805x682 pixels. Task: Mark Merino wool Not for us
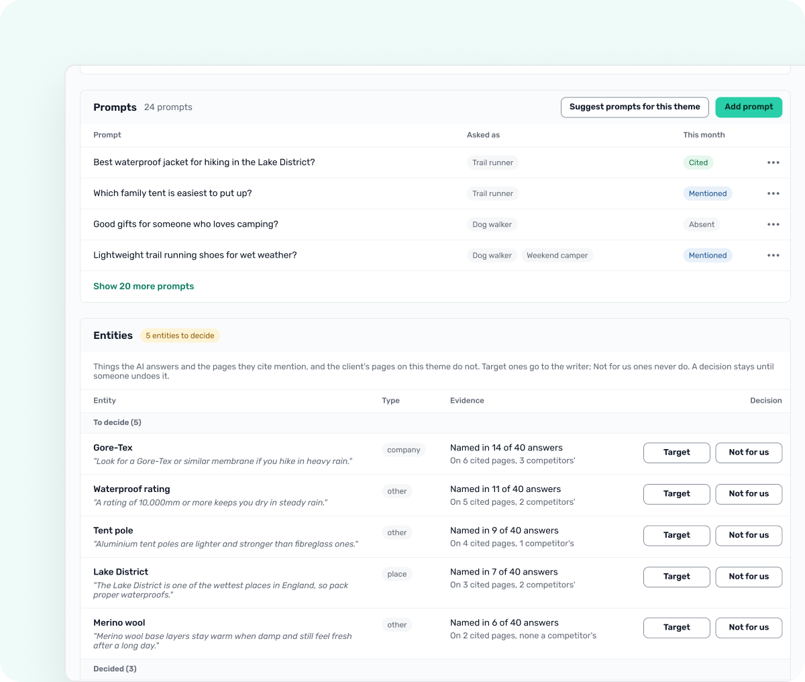[x=749, y=628]
